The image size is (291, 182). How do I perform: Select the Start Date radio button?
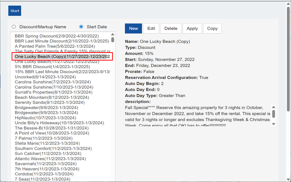click(81, 27)
